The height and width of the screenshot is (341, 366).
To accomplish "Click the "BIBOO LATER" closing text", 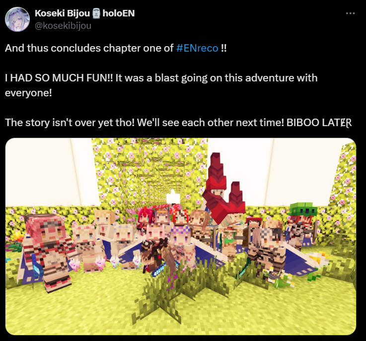I will point(319,123).
